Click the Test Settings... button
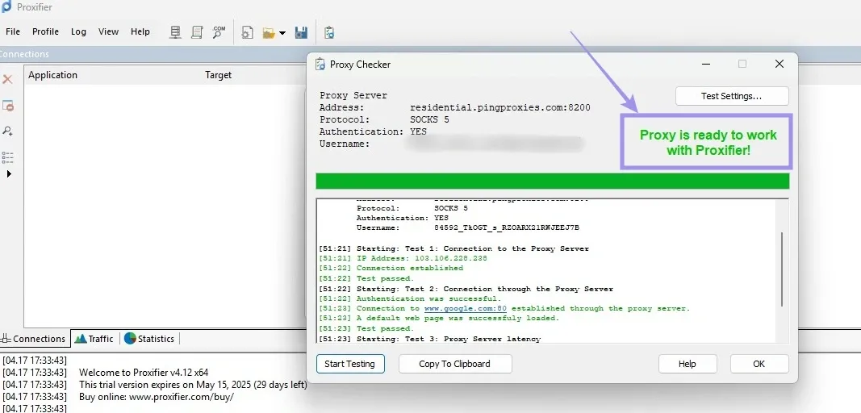861x413 pixels. pos(732,96)
